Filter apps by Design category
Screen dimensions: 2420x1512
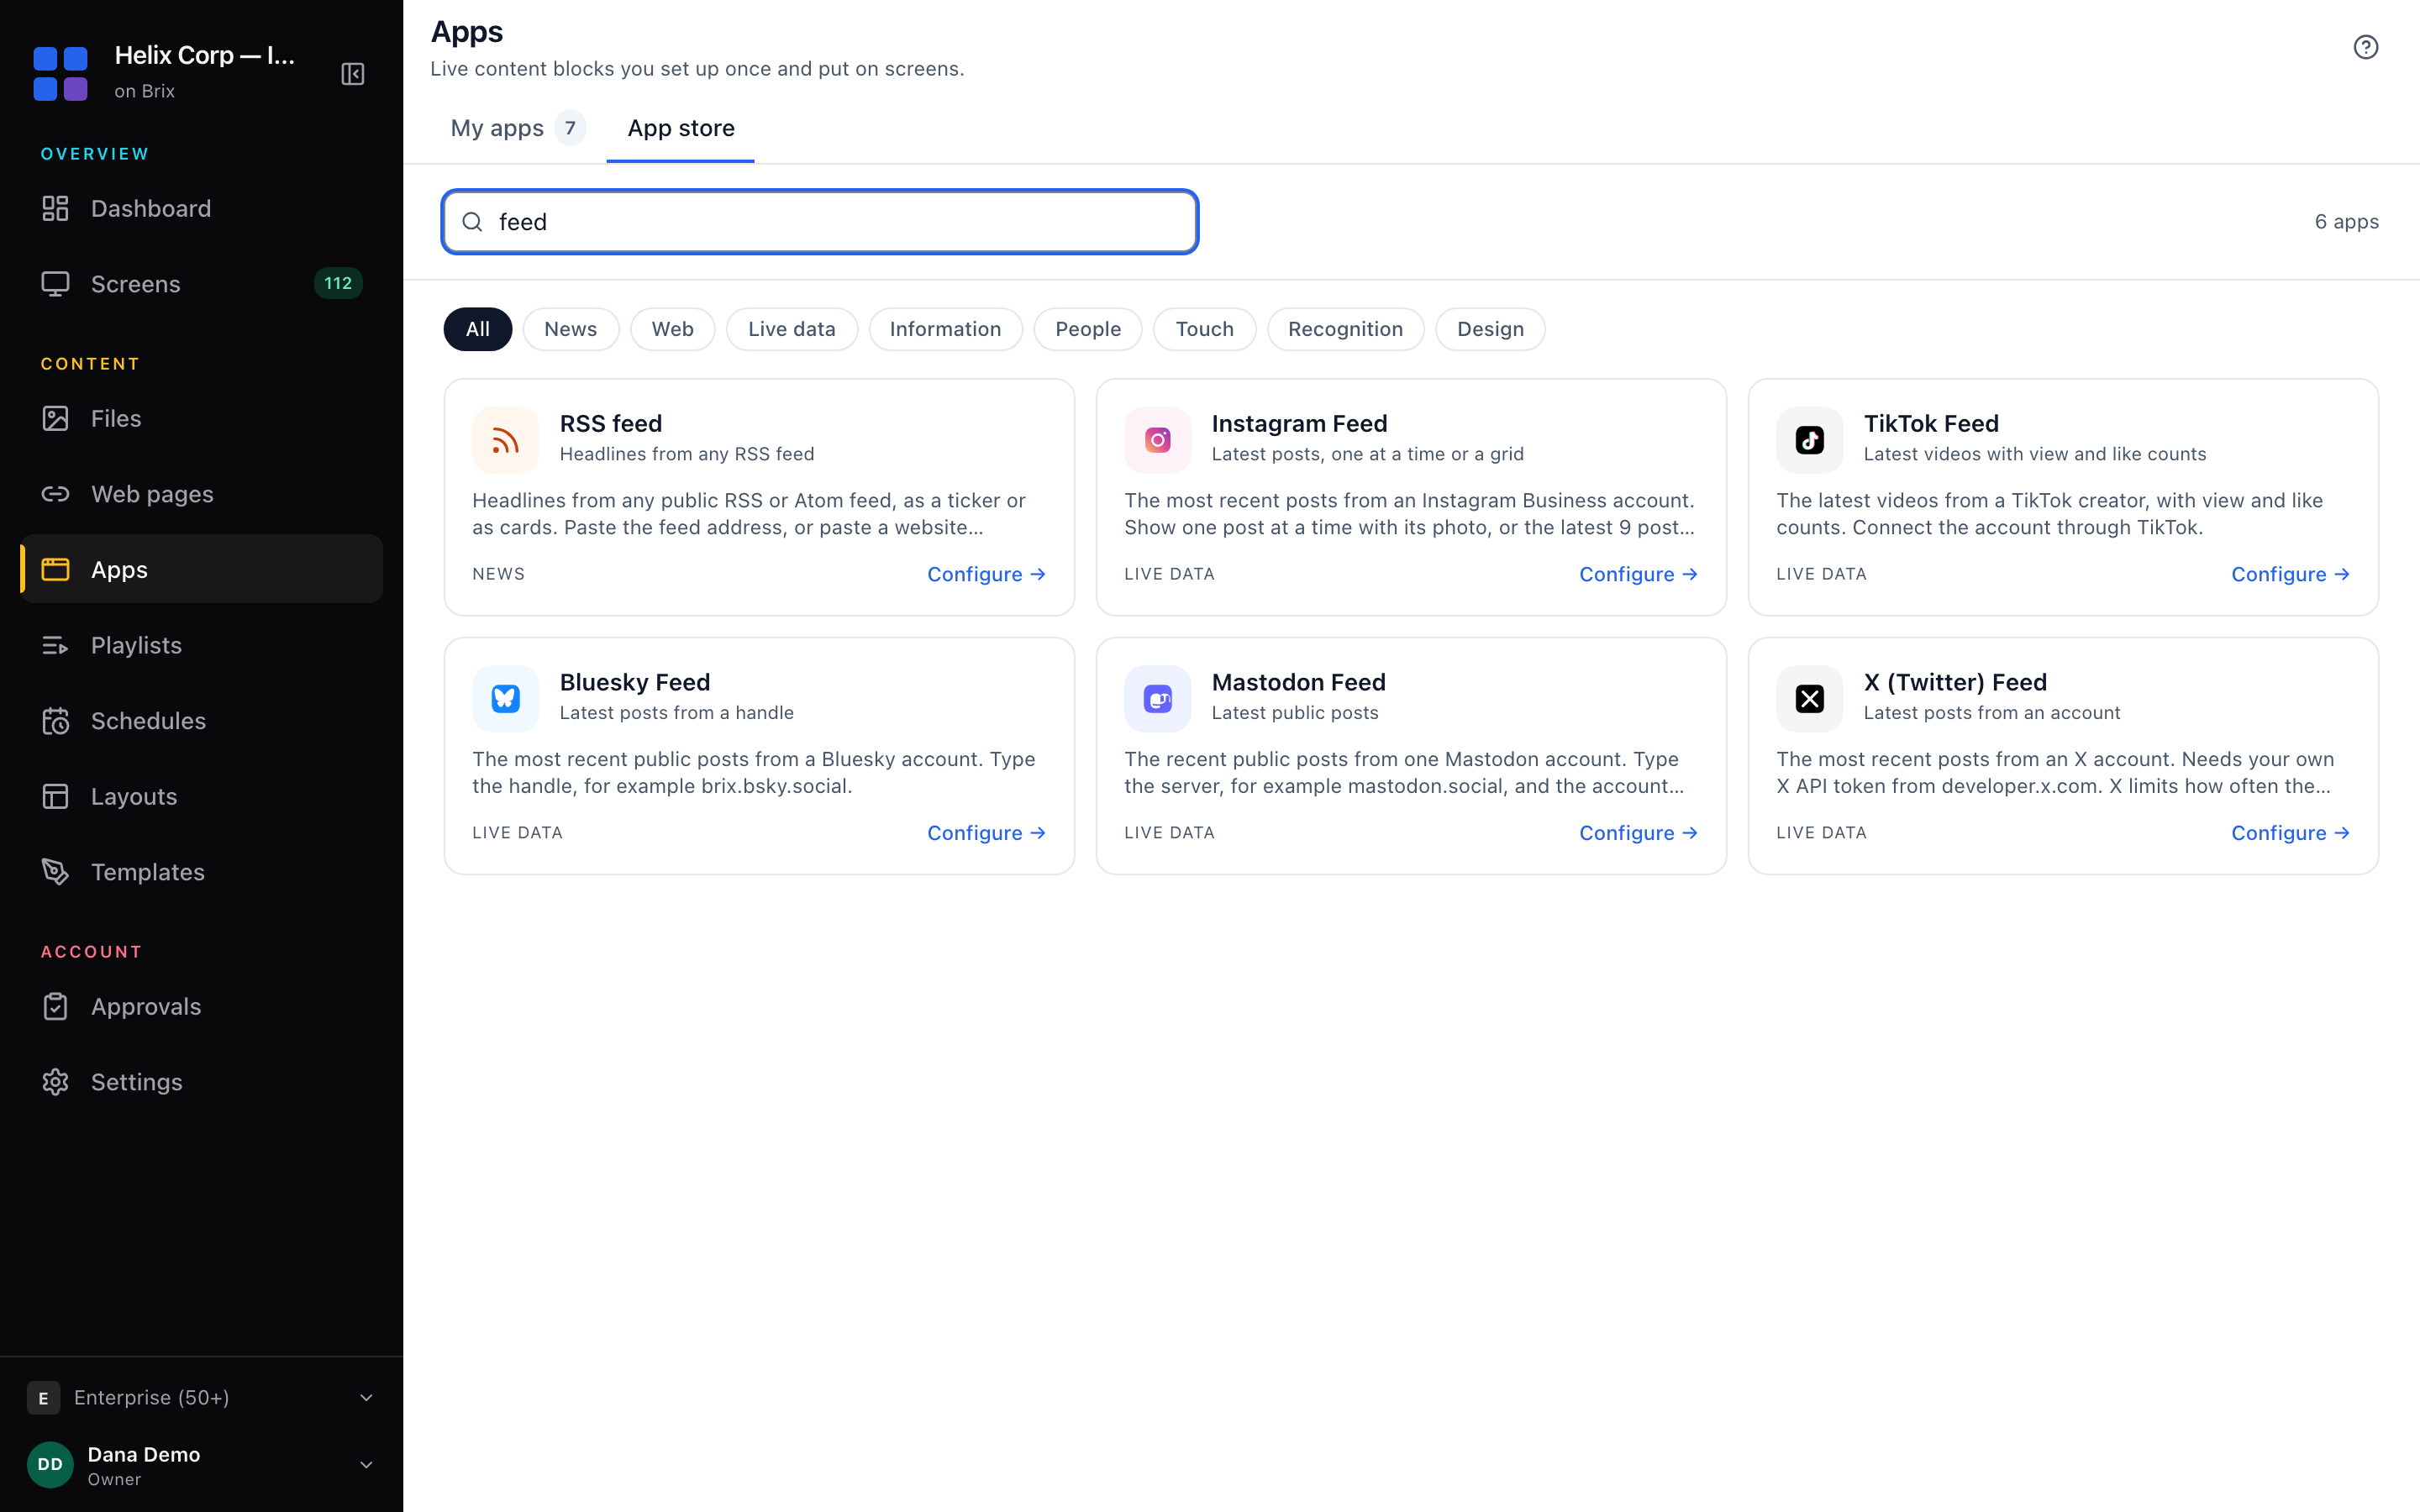(1491, 329)
